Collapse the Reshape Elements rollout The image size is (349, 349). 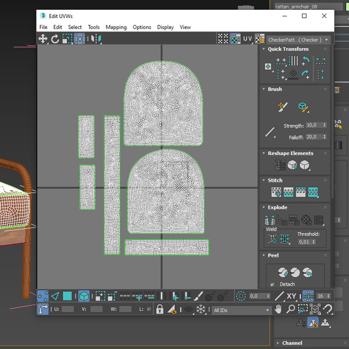click(x=264, y=153)
